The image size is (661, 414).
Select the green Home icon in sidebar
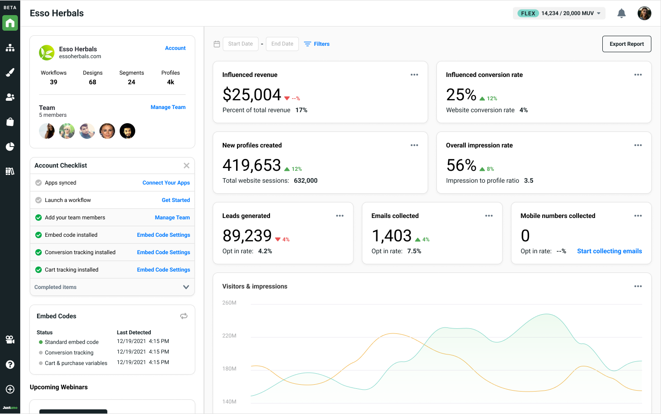[10, 23]
